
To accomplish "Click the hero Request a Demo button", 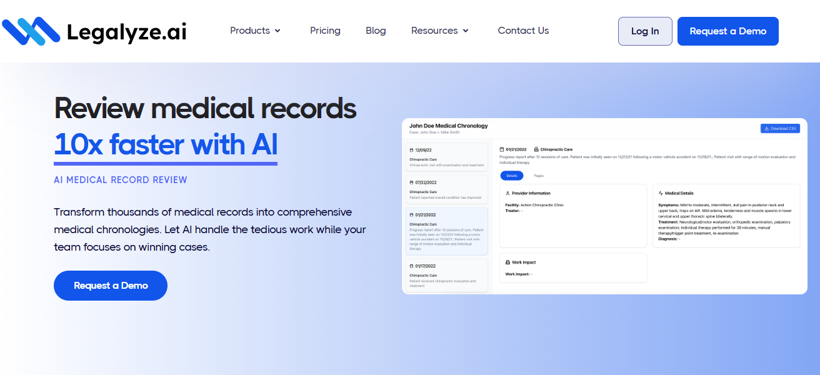I will pos(111,286).
